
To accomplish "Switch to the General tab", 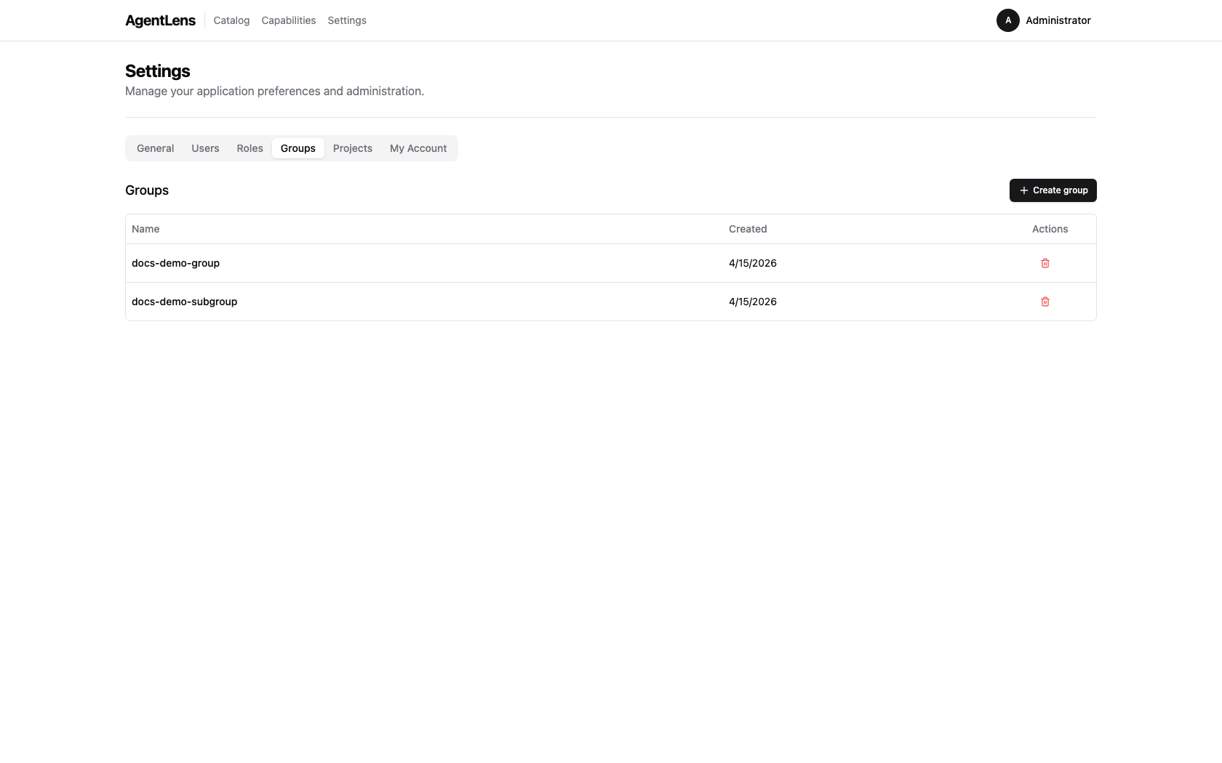I will pyautogui.click(x=155, y=148).
